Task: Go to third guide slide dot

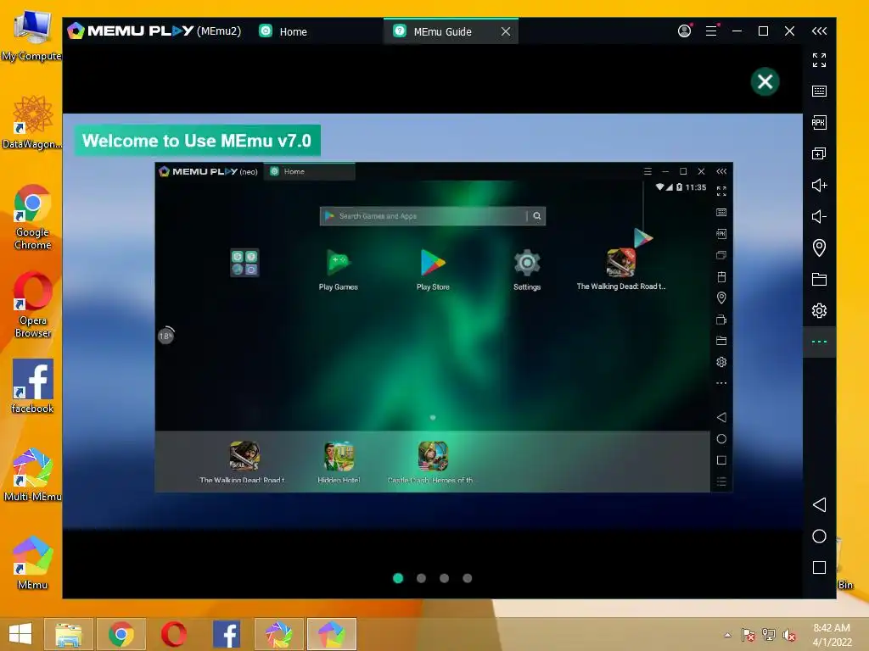Action: (444, 578)
